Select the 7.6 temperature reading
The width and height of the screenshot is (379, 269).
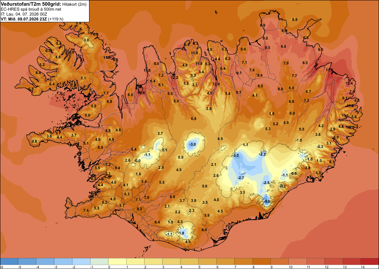tap(286, 63)
